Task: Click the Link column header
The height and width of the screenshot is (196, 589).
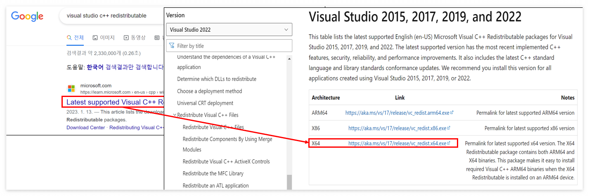Action: [x=400, y=98]
